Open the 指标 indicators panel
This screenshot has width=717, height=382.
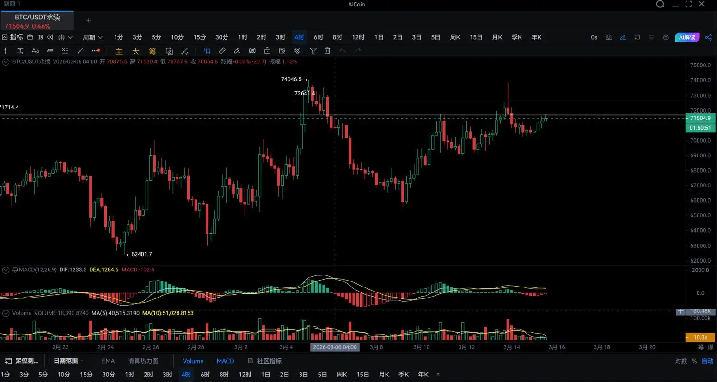click(x=12, y=37)
